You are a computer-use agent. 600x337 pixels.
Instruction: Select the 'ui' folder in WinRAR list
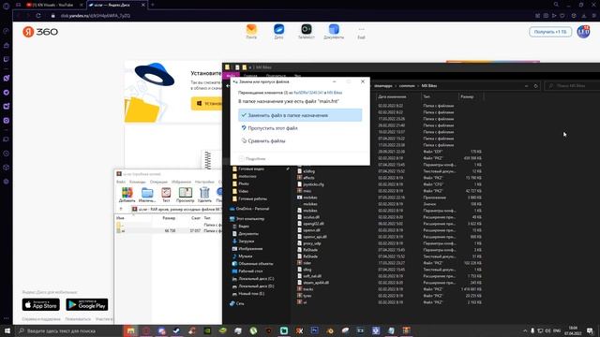[123, 231]
